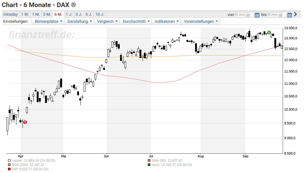The width and height of the screenshot is (304, 173).
Task: Click the 9.500,0 y-axis value
Action: tap(290, 124)
